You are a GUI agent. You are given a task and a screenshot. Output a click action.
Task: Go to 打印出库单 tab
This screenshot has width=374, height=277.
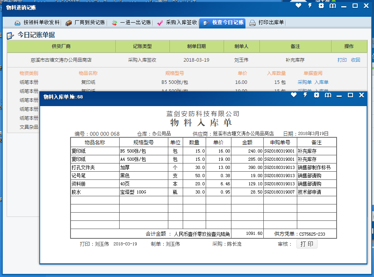click(x=267, y=23)
